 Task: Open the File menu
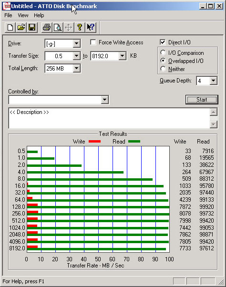click(x=8, y=15)
